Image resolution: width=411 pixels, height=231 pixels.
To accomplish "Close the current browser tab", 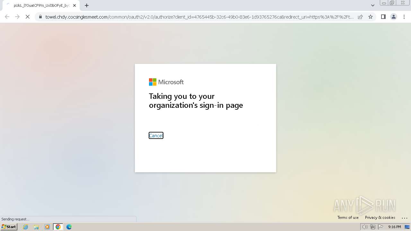I will click(x=74, y=5).
